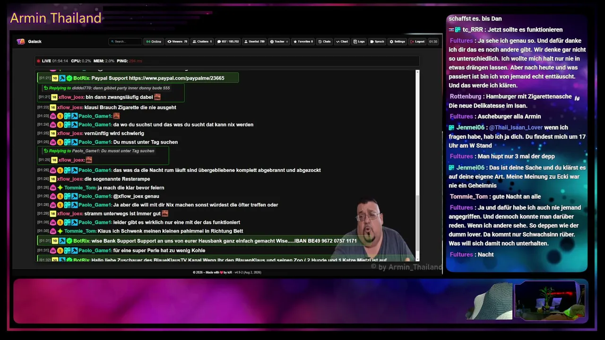The width and height of the screenshot is (605, 340).
Task: Click the yellow 16 badge on 'vernünftig wird schwierig'
Action: [x=53, y=133]
